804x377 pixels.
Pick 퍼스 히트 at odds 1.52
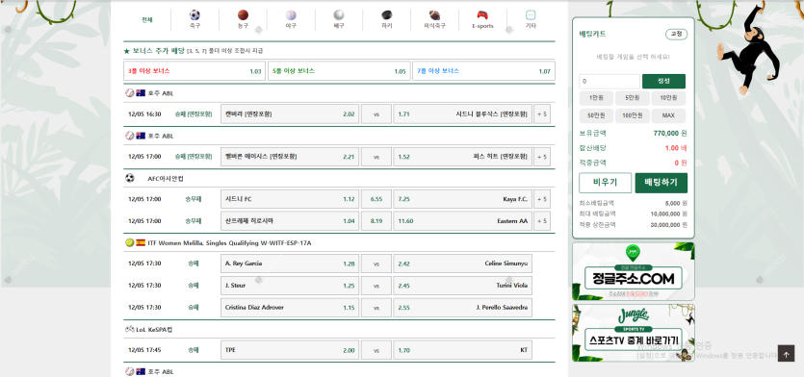[462, 157]
